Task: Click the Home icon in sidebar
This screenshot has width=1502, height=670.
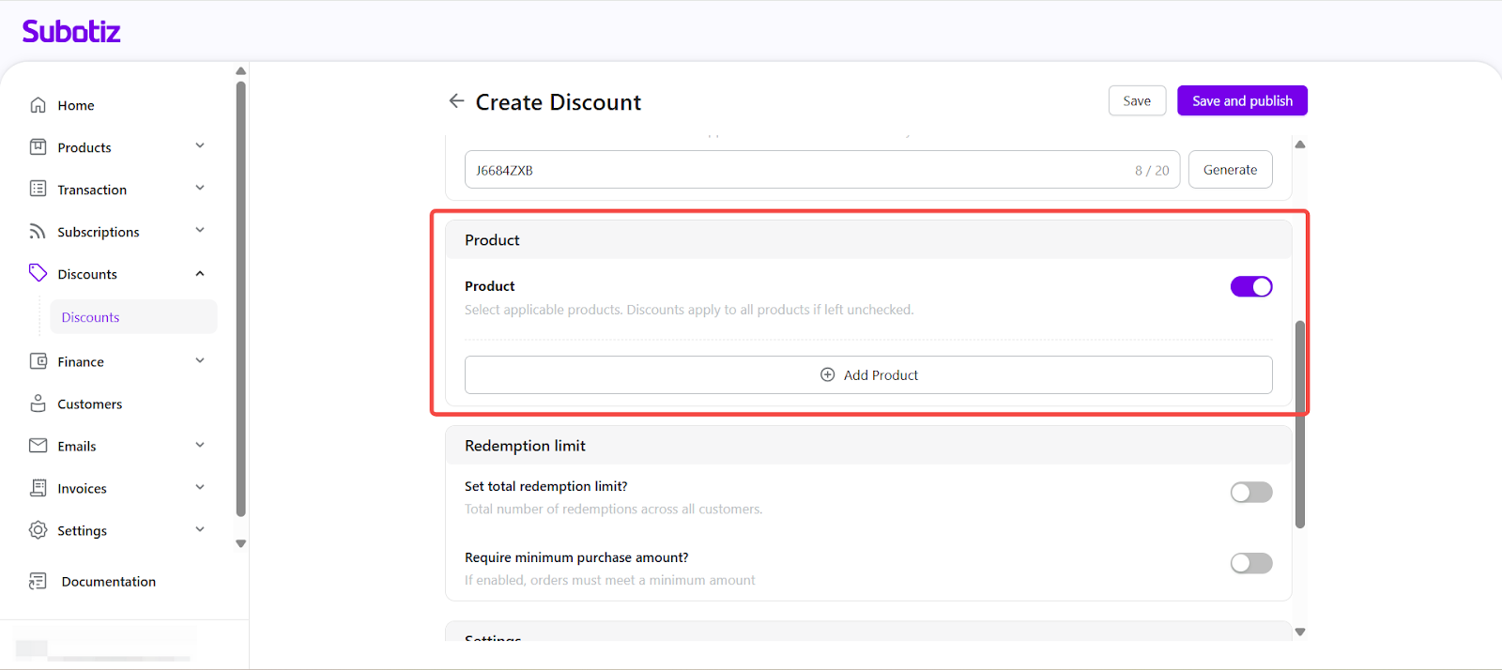Action: 38,105
